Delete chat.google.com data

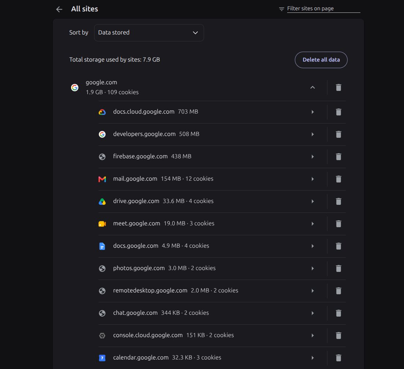pyautogui.click(x=338, y=313)
